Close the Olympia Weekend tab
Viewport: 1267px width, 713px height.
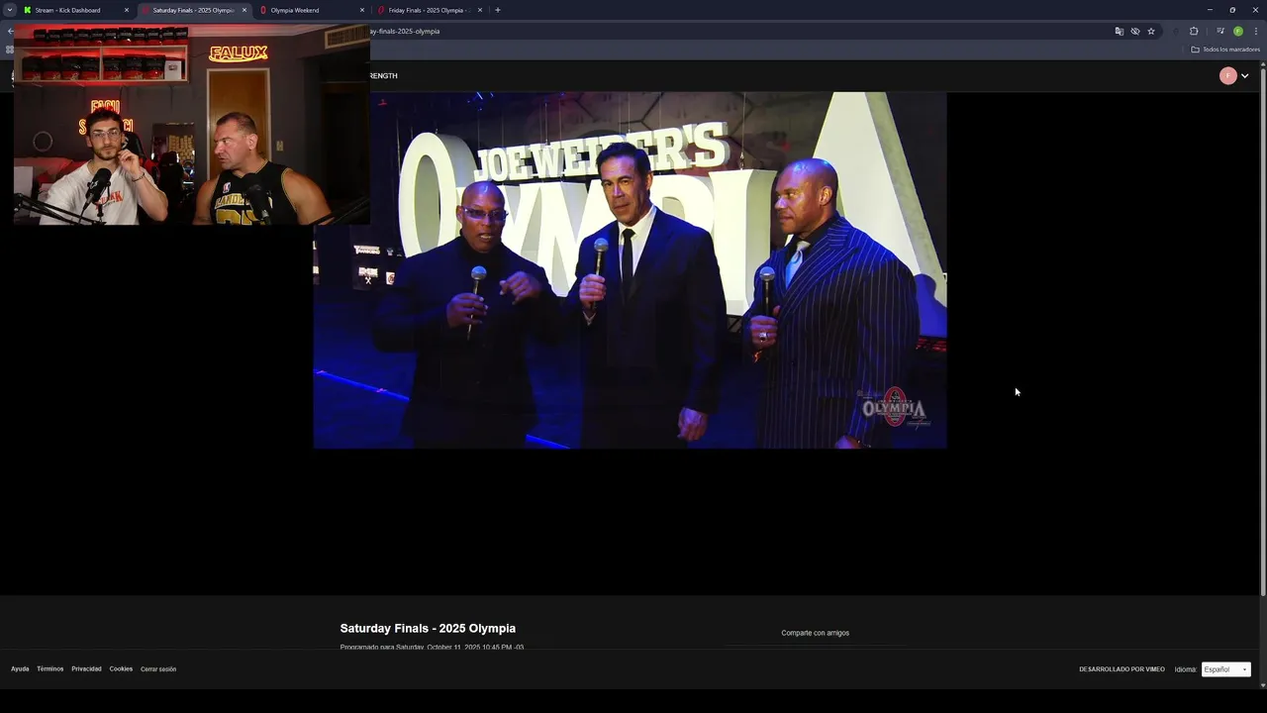[362, 10]
